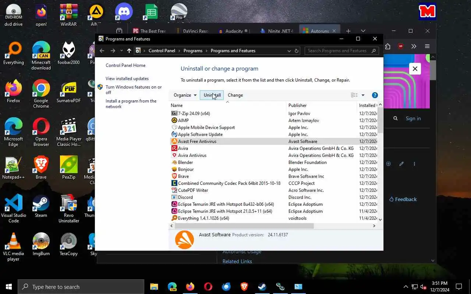
Task: Open the browser hamburger menu
Action: pyautogui.click(x=427, y=46)
